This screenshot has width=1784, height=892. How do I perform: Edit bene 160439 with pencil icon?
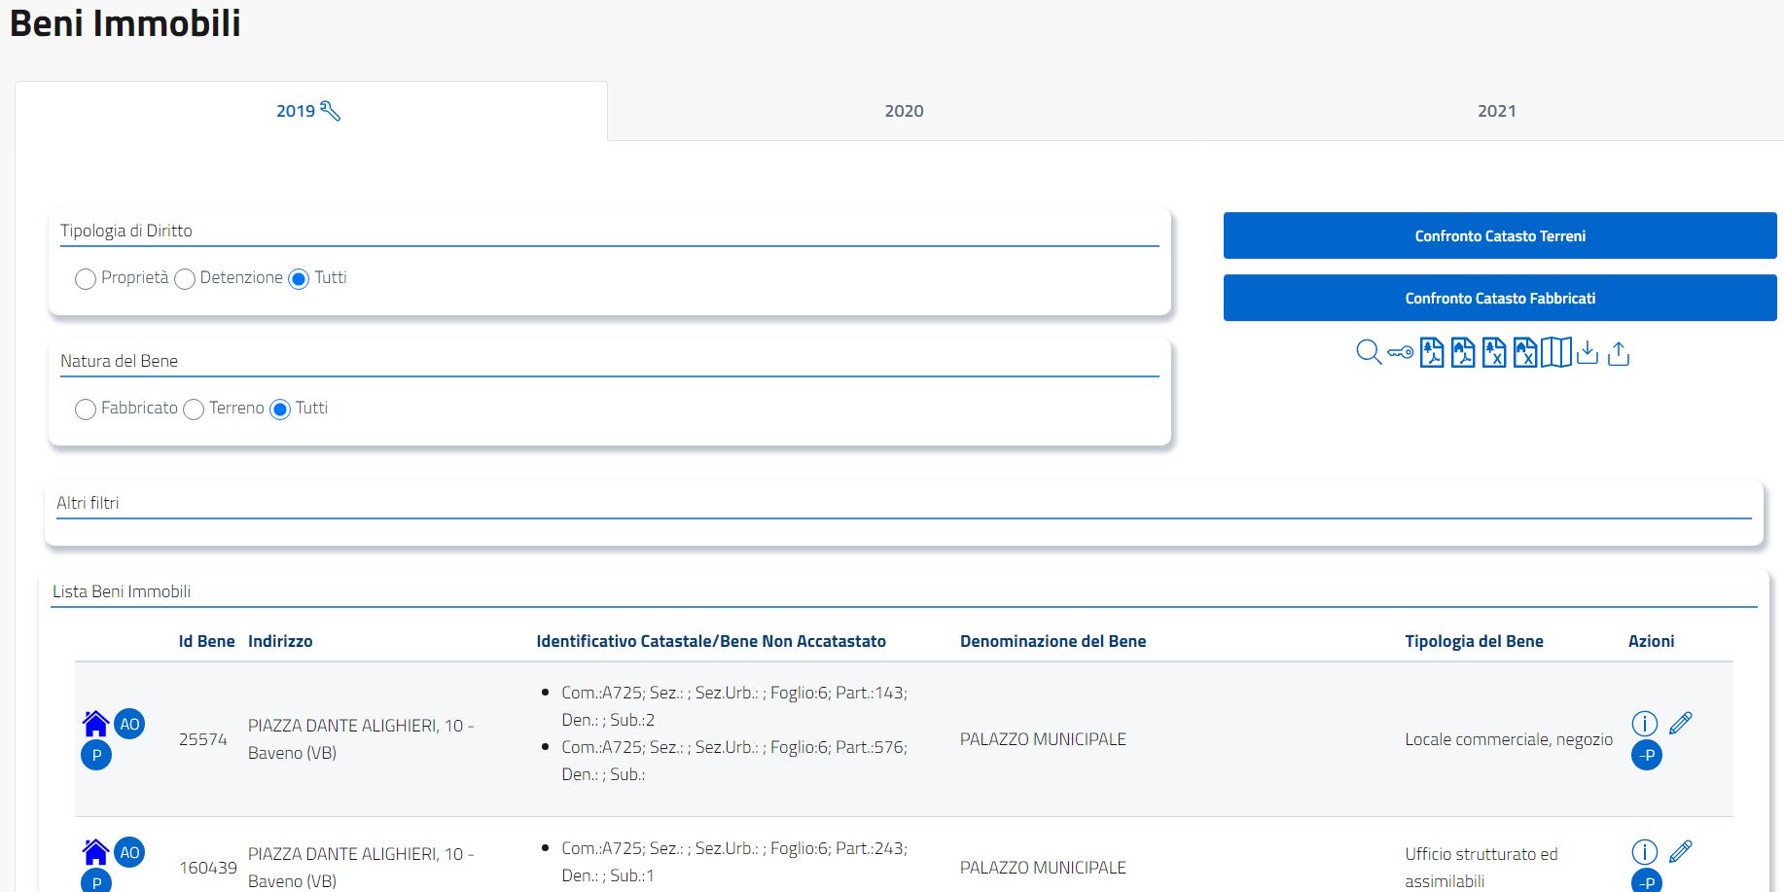[1681, 851]
